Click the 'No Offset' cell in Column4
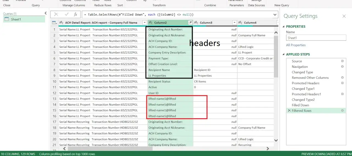The width and height of the screenshot is (352, 156). (256, 64)
